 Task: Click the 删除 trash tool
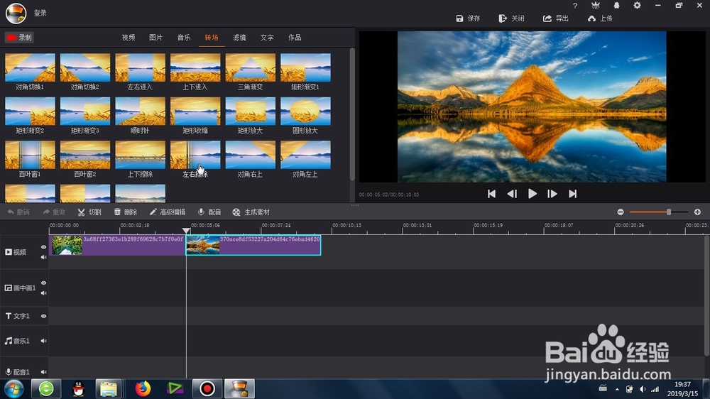(x=126, y=212)
